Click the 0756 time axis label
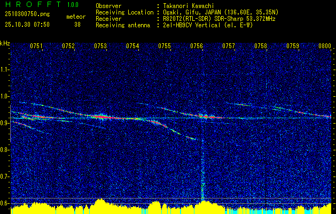The image size is (336, 214). [x=197, y=46]
